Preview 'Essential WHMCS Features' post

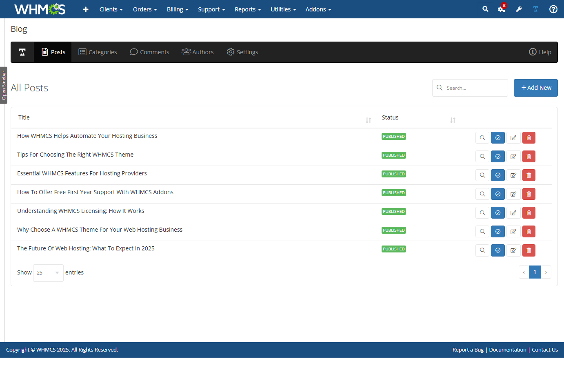482,175
